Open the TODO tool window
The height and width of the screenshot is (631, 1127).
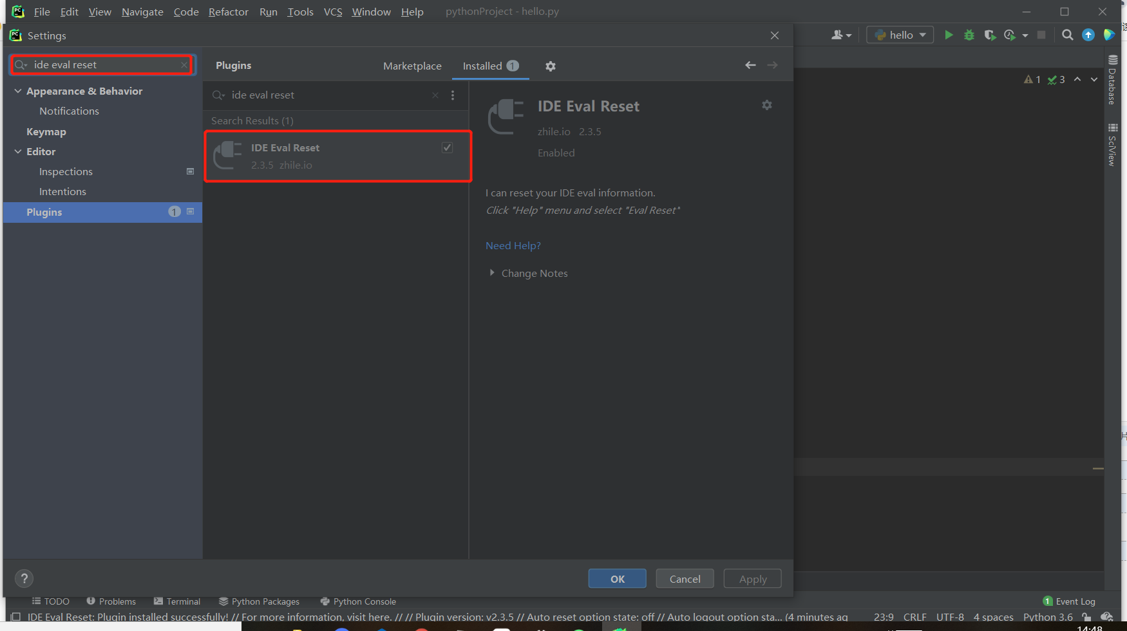(x=50, y=601)
